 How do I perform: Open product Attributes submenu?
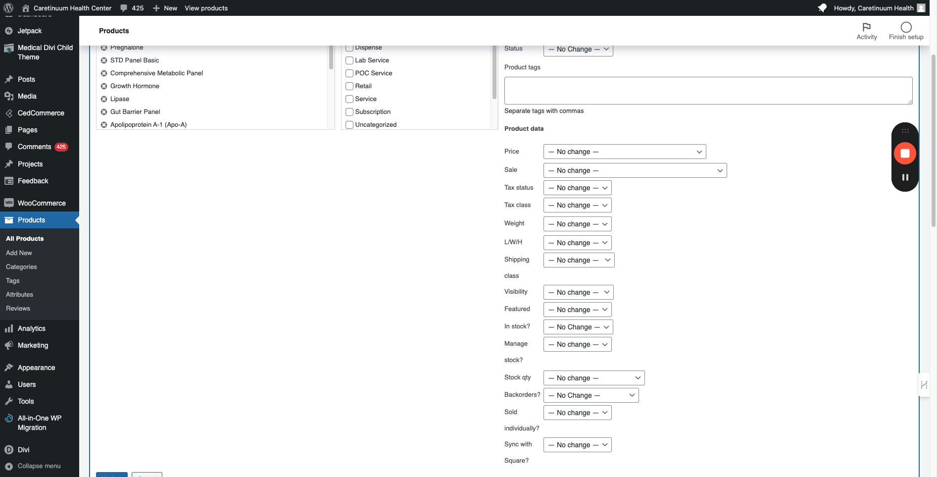[x=19, y=294]
